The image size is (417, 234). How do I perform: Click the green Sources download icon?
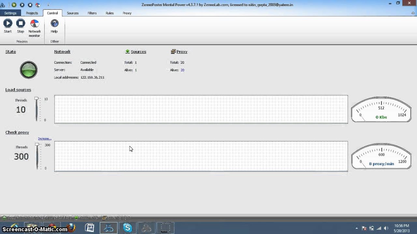pos(127,51)
